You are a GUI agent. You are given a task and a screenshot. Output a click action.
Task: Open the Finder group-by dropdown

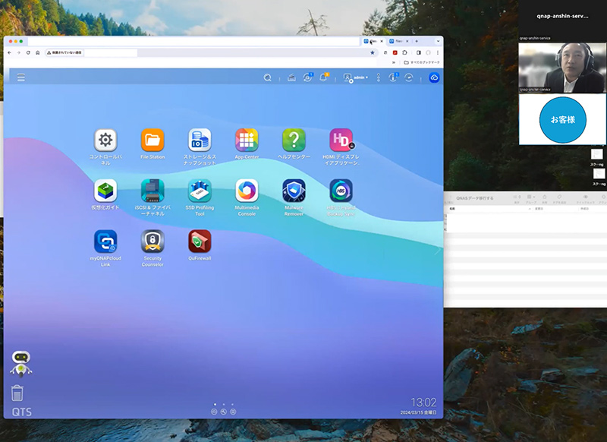click(531, 197)
